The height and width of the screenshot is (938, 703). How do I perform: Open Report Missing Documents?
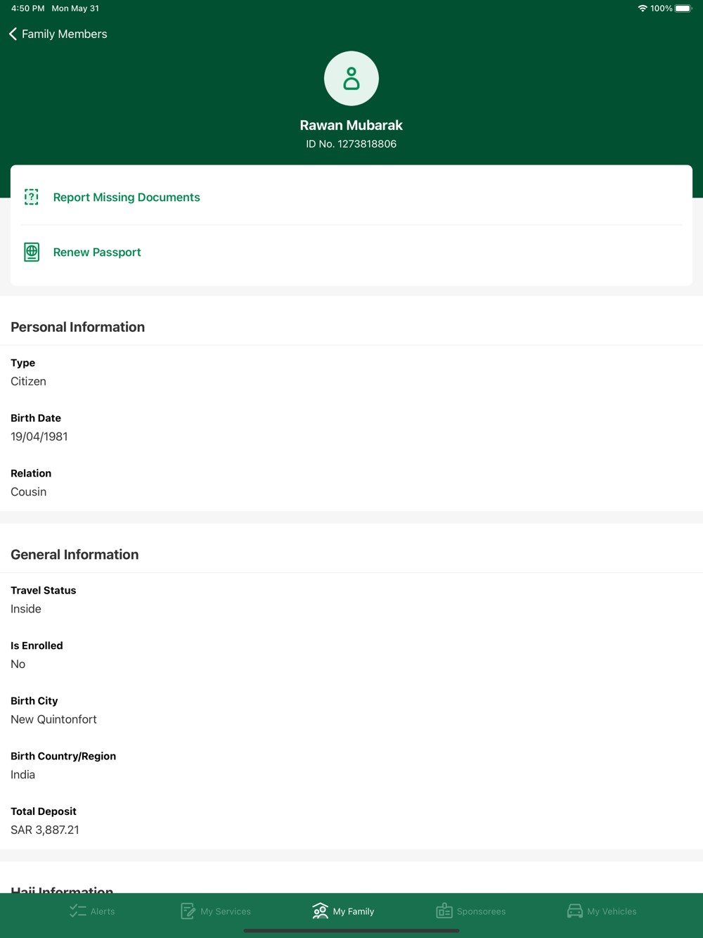[x=351, y=197]
